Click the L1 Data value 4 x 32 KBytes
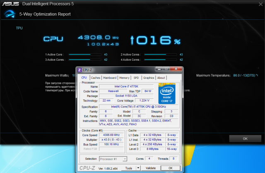This screenshot has height=173, width=265. [152, 135]
